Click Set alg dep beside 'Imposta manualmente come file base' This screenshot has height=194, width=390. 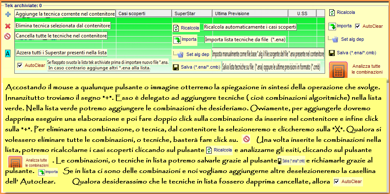[x=191, y=54]
